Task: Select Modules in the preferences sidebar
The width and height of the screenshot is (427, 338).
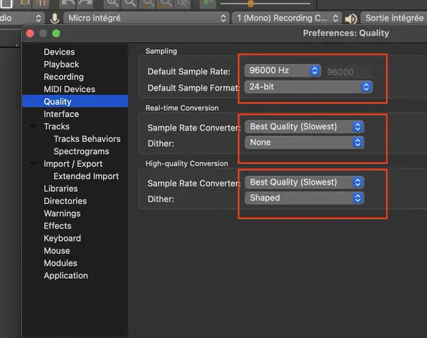Action: 60,263
